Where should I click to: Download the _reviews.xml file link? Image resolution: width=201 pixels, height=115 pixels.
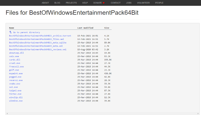(x=38, y=49)
